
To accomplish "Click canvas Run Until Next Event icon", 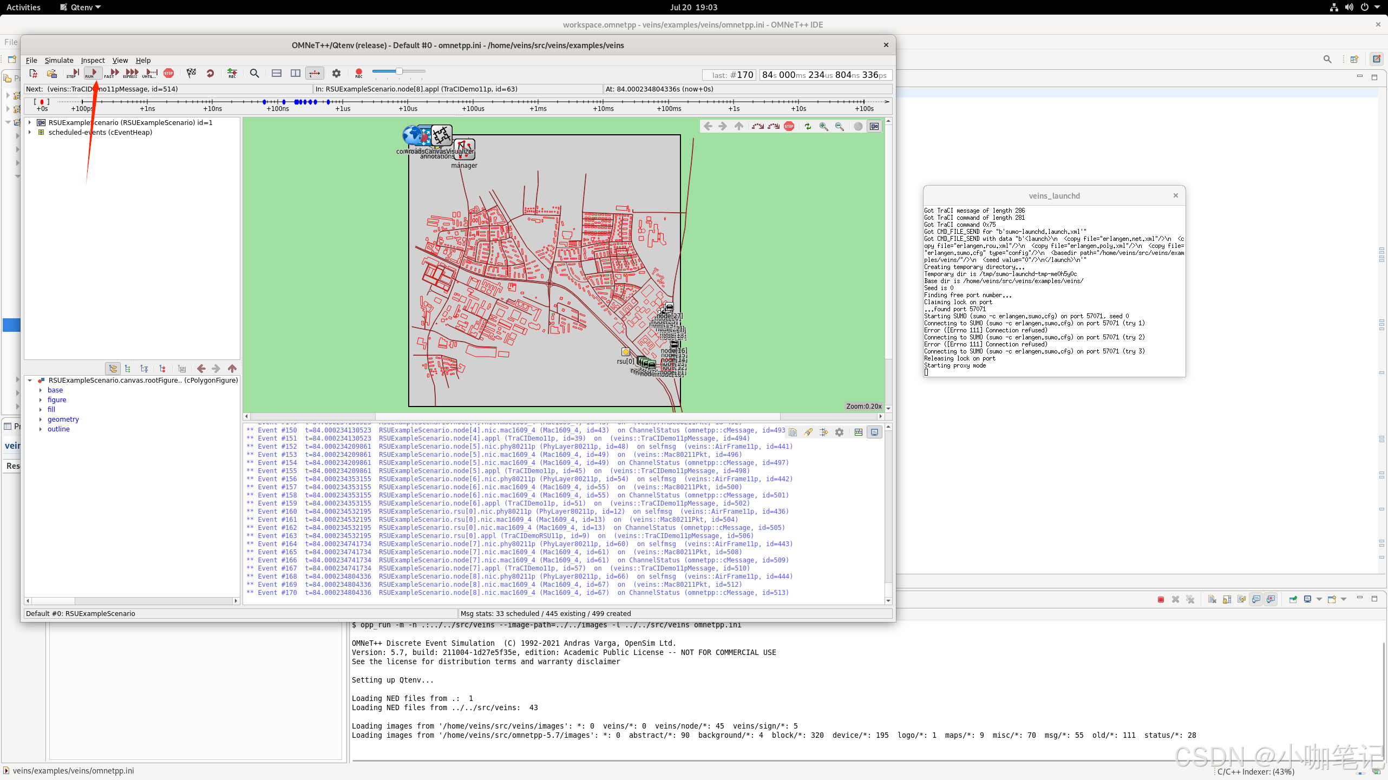I will 758,127.
